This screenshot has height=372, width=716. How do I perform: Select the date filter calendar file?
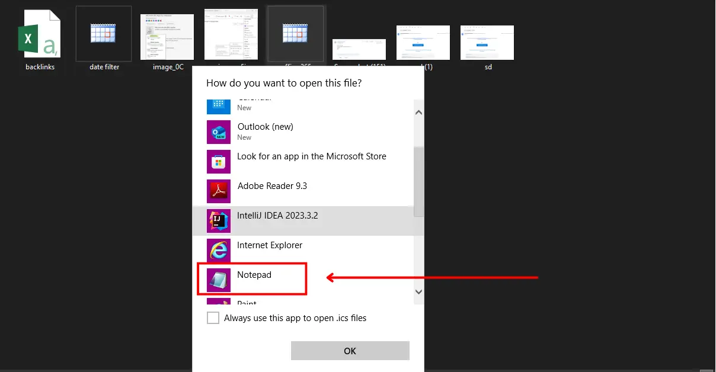(x=104, y=34)
